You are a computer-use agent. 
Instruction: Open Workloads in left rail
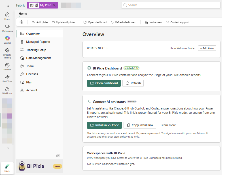point(7,91)
